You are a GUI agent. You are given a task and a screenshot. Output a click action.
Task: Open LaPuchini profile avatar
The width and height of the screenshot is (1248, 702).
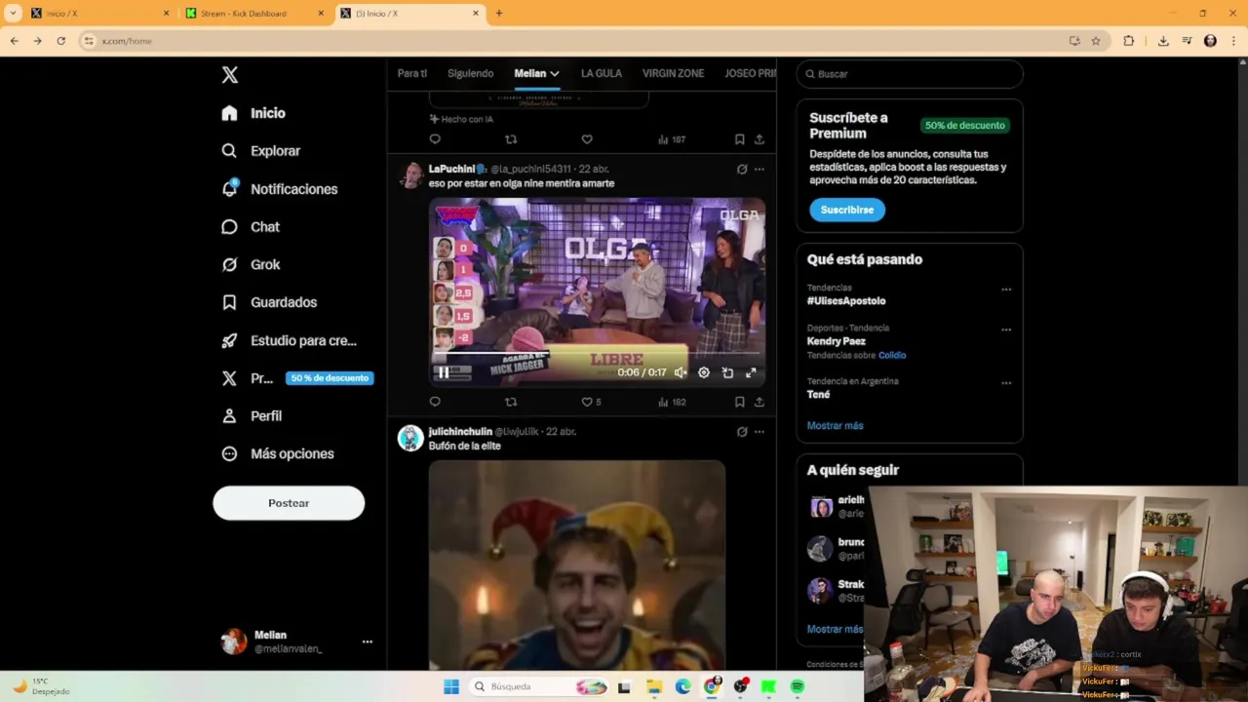tap(410, 175)
